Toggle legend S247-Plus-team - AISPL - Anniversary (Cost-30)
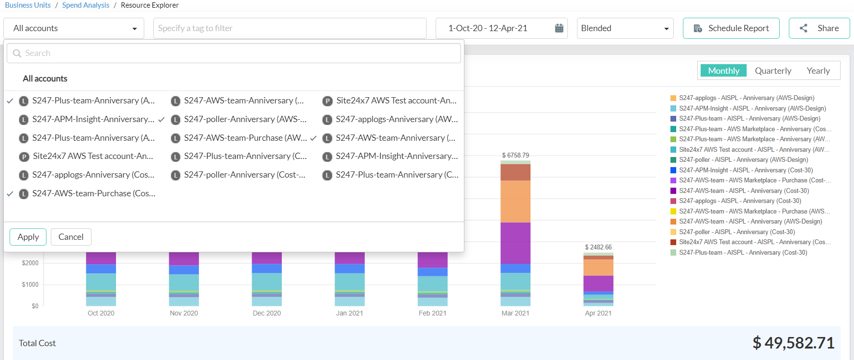 tap(743, 253)
